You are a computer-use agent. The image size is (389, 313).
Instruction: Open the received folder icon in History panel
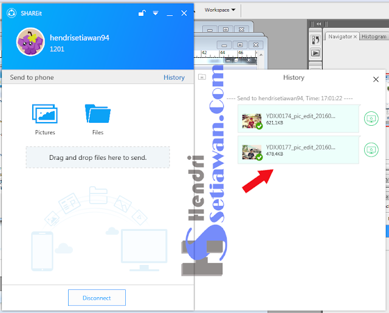(202, 77)
